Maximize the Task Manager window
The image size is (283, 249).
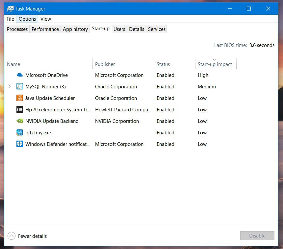pyautogui.click(x=249, y=9)
